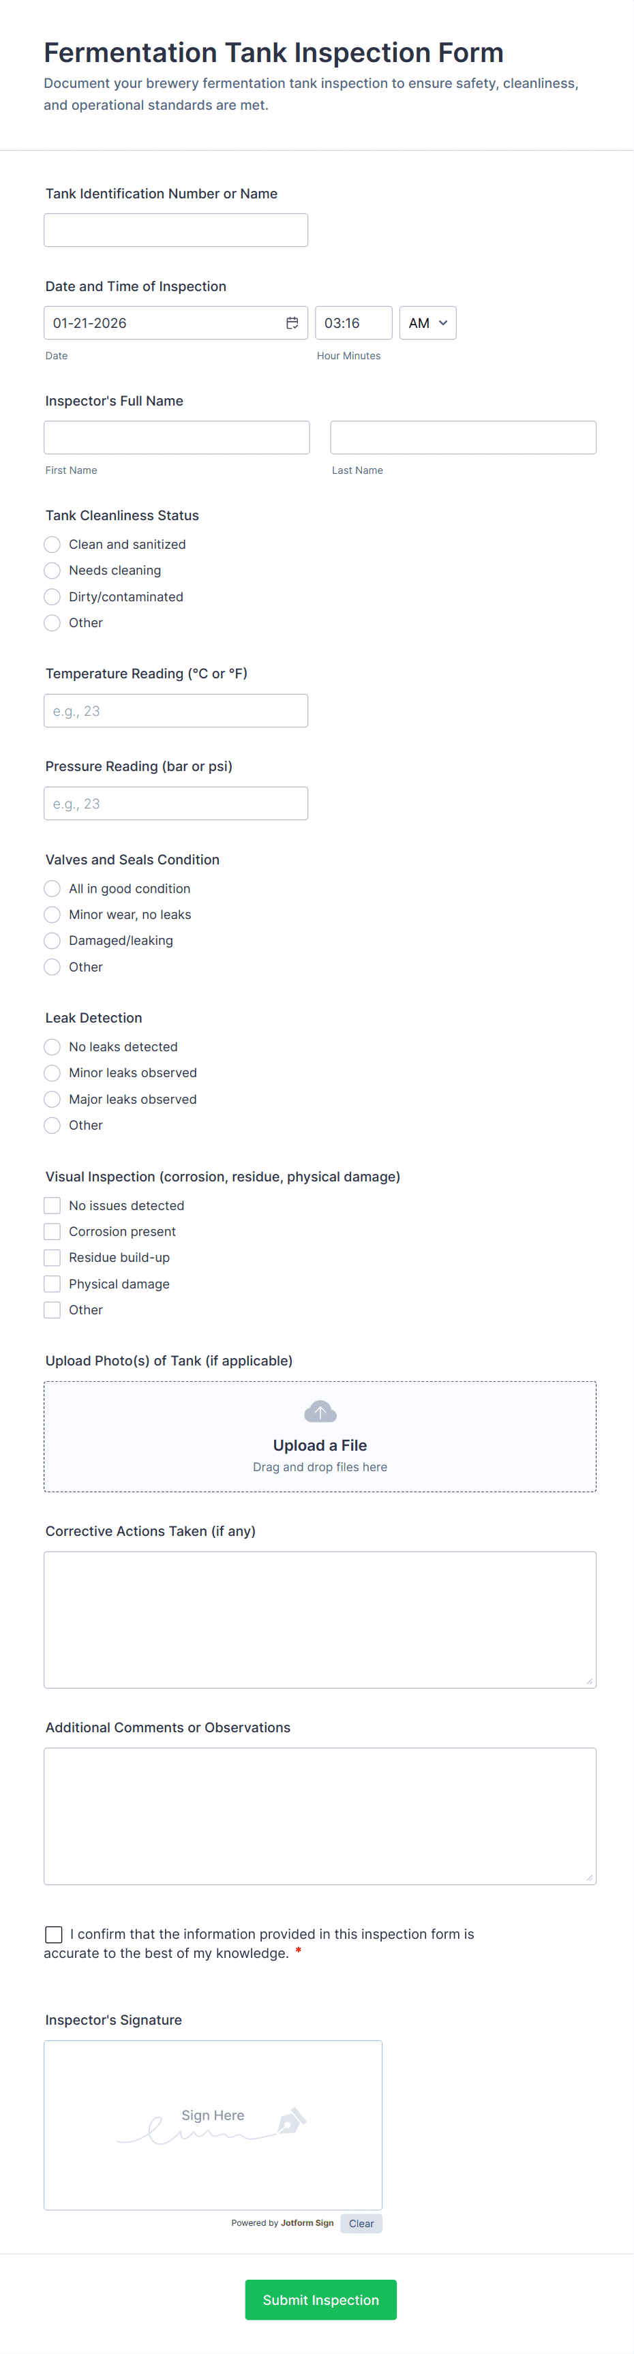Viewport: 634px width, 2354px height.
Task: Clear the inspector's signature
Action: (x=361, y=2223)
